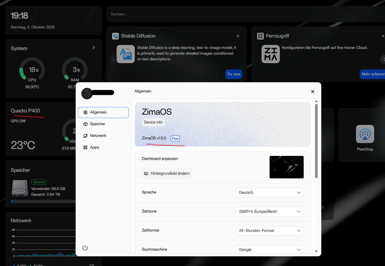
Task: Click the Device info button
Action: click(x=153, y=122)
